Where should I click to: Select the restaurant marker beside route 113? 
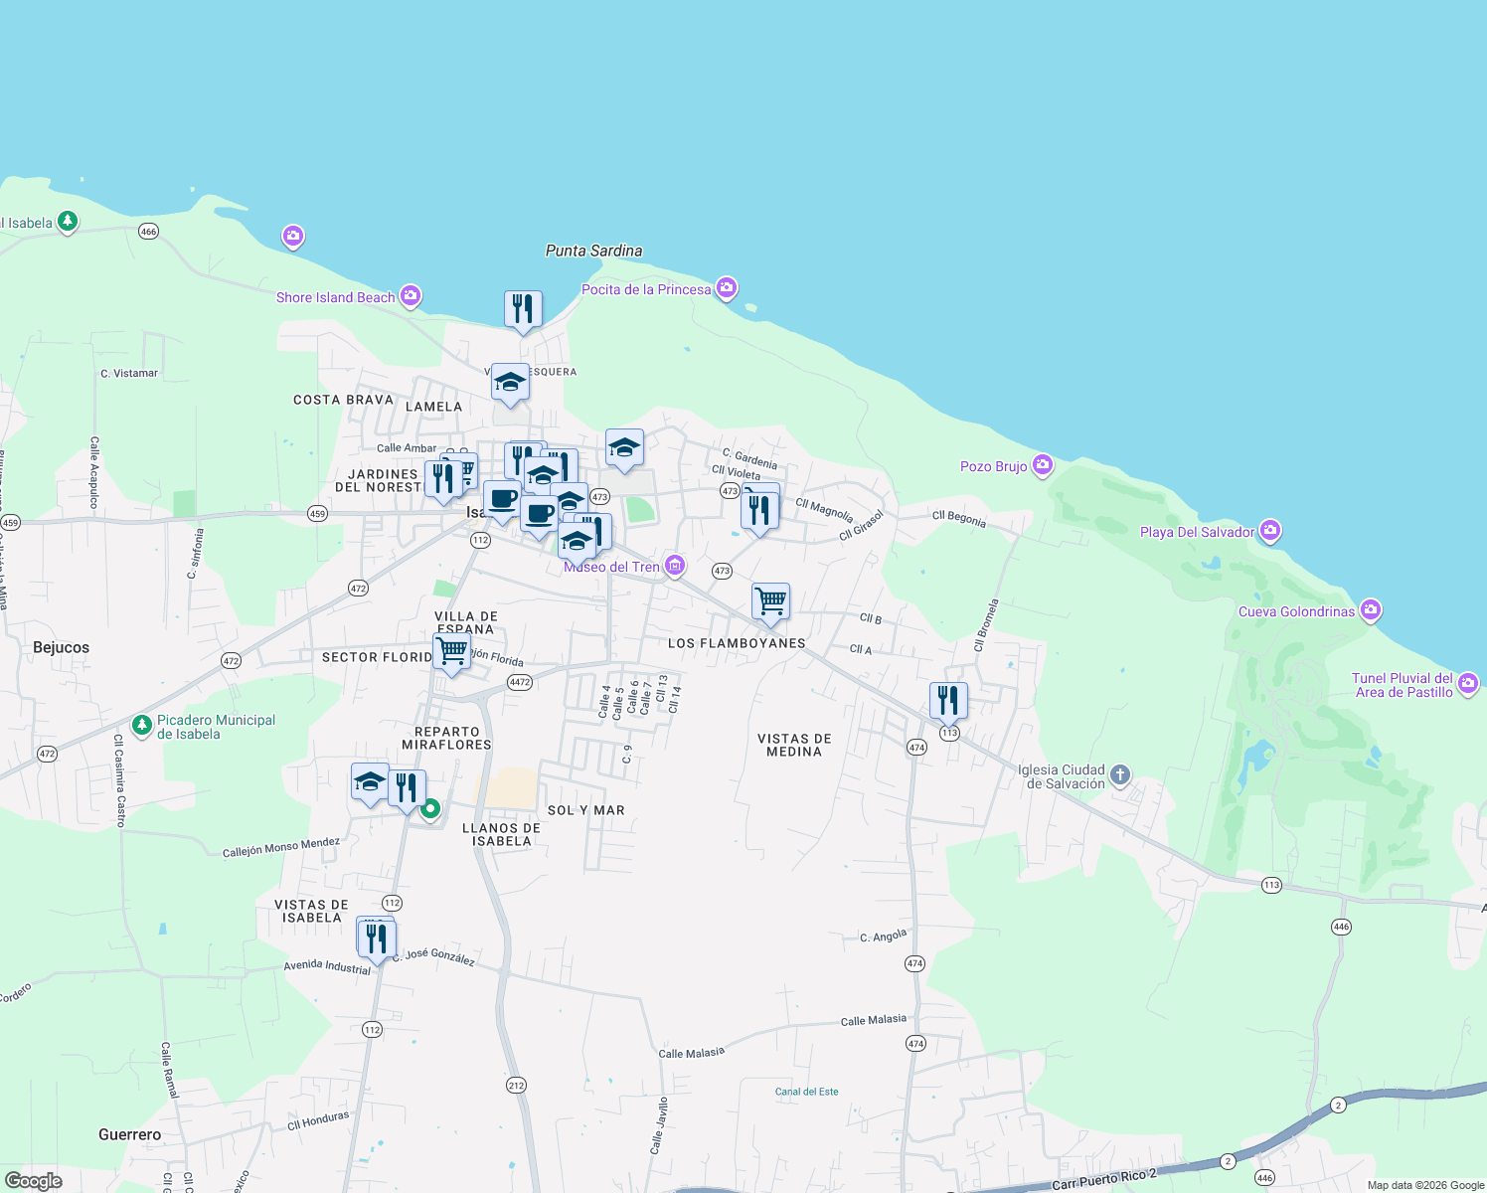tap(948, 703)
